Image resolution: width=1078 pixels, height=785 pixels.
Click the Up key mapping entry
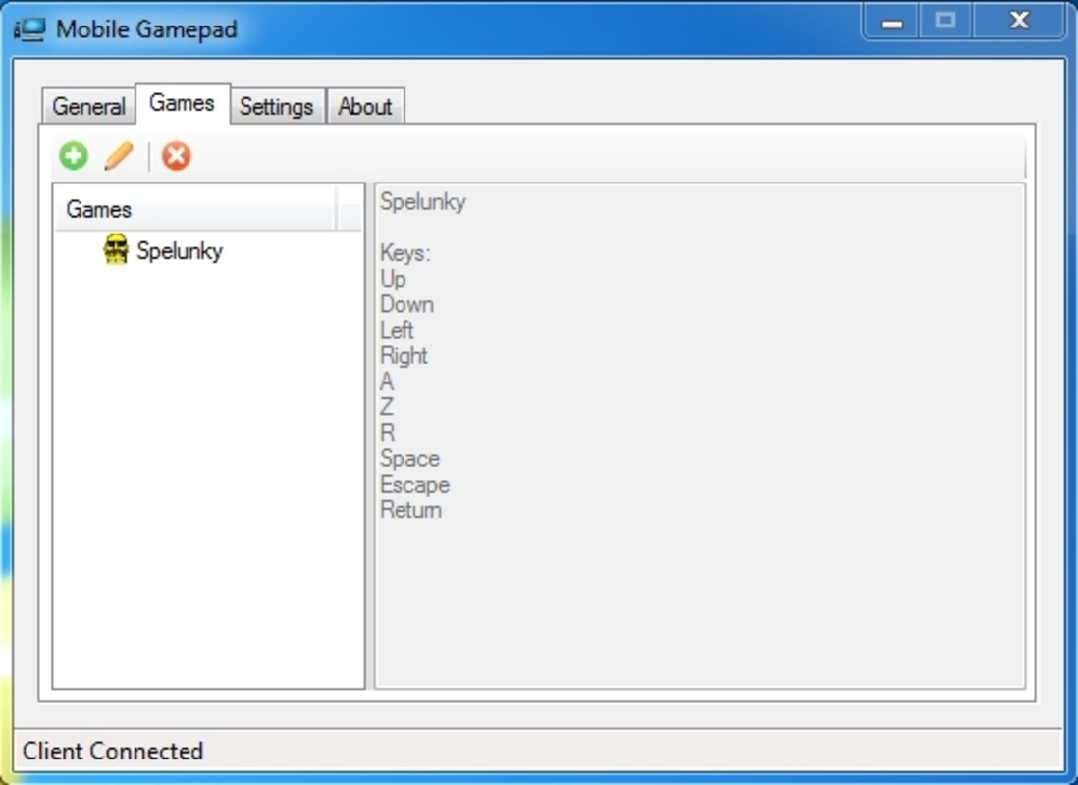tap(393, 279)
